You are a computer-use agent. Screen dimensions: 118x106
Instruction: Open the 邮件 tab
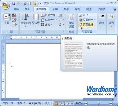[66, 9]
